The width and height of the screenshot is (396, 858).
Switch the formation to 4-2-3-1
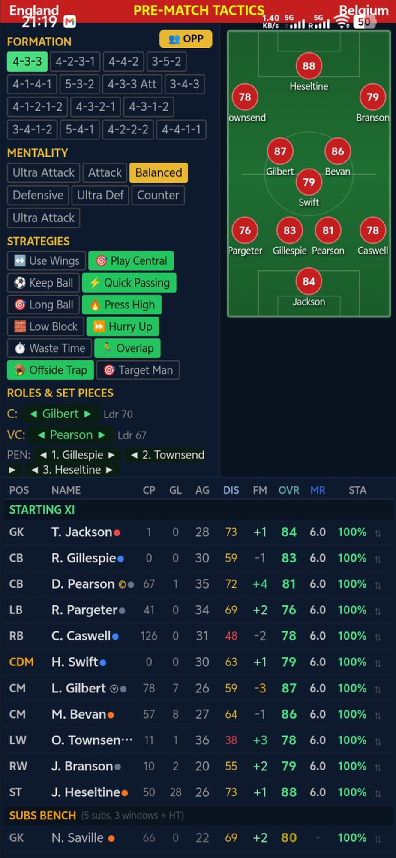point(75,61)
